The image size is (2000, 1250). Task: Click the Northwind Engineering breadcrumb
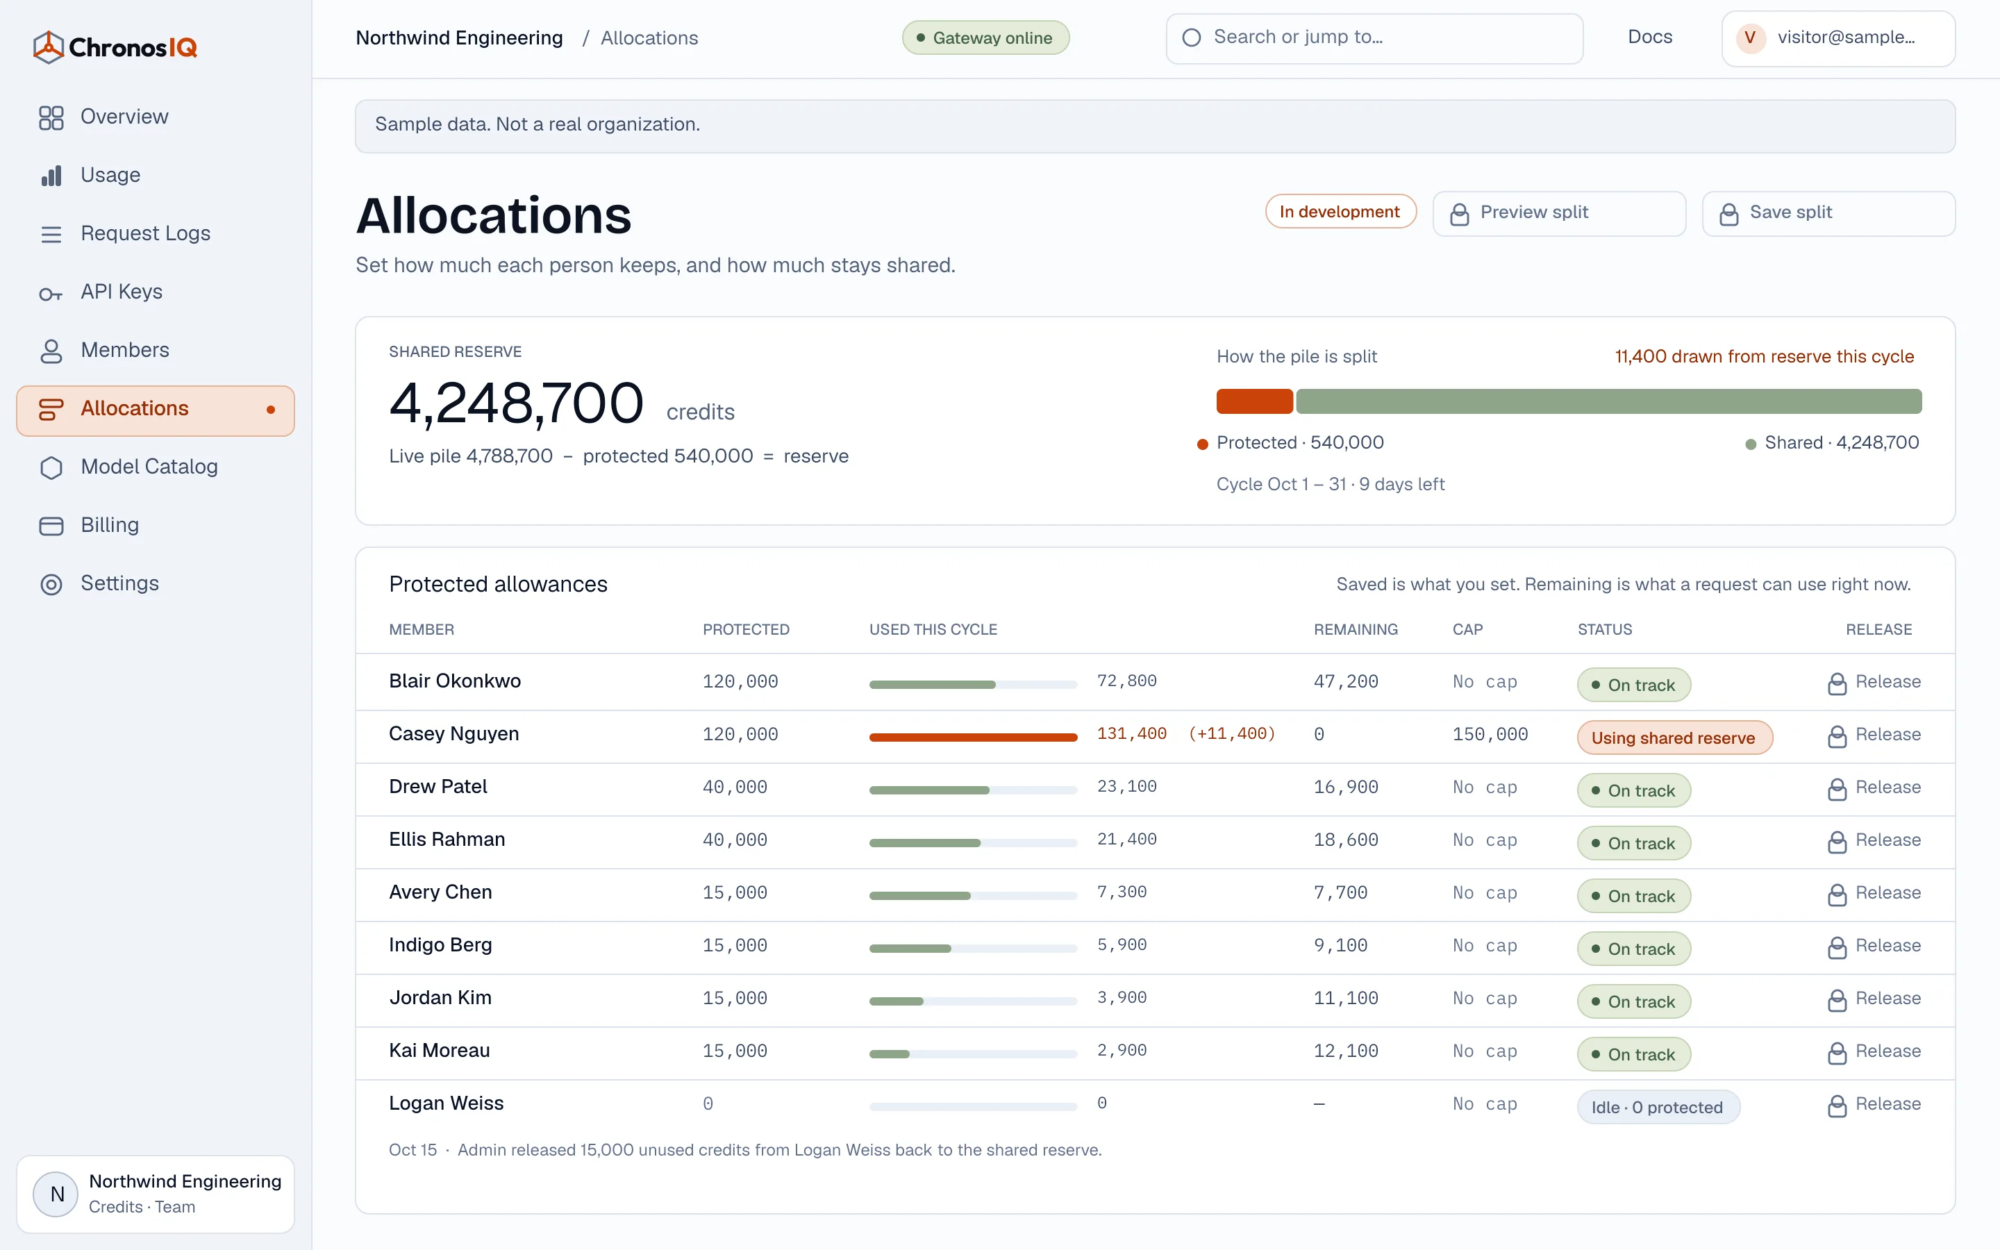tap(460, 38)
